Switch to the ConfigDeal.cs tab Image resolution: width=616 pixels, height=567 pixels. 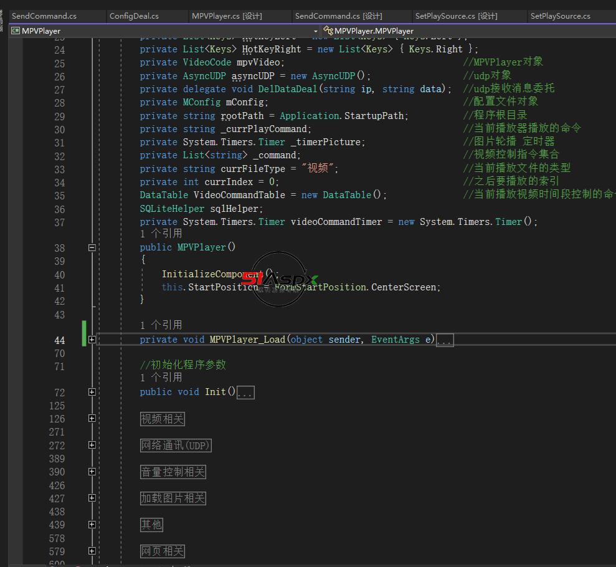(134, 16)
